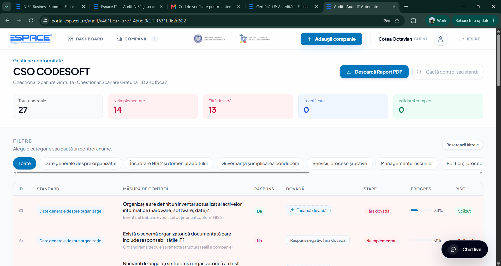Close the NIS2 Business Summit tab

tap(83, 7)
